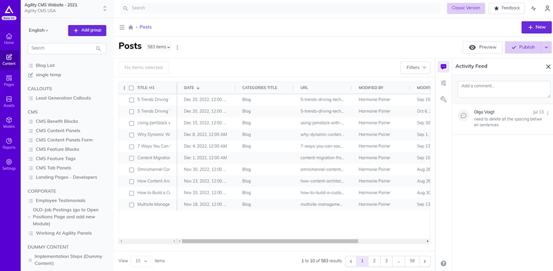Toggle the hamburger menu beside breadcrumb
The image size is (553, 271).
point(122,27)
